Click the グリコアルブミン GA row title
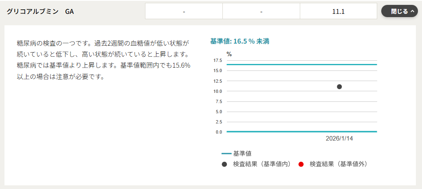 point(40,11)
